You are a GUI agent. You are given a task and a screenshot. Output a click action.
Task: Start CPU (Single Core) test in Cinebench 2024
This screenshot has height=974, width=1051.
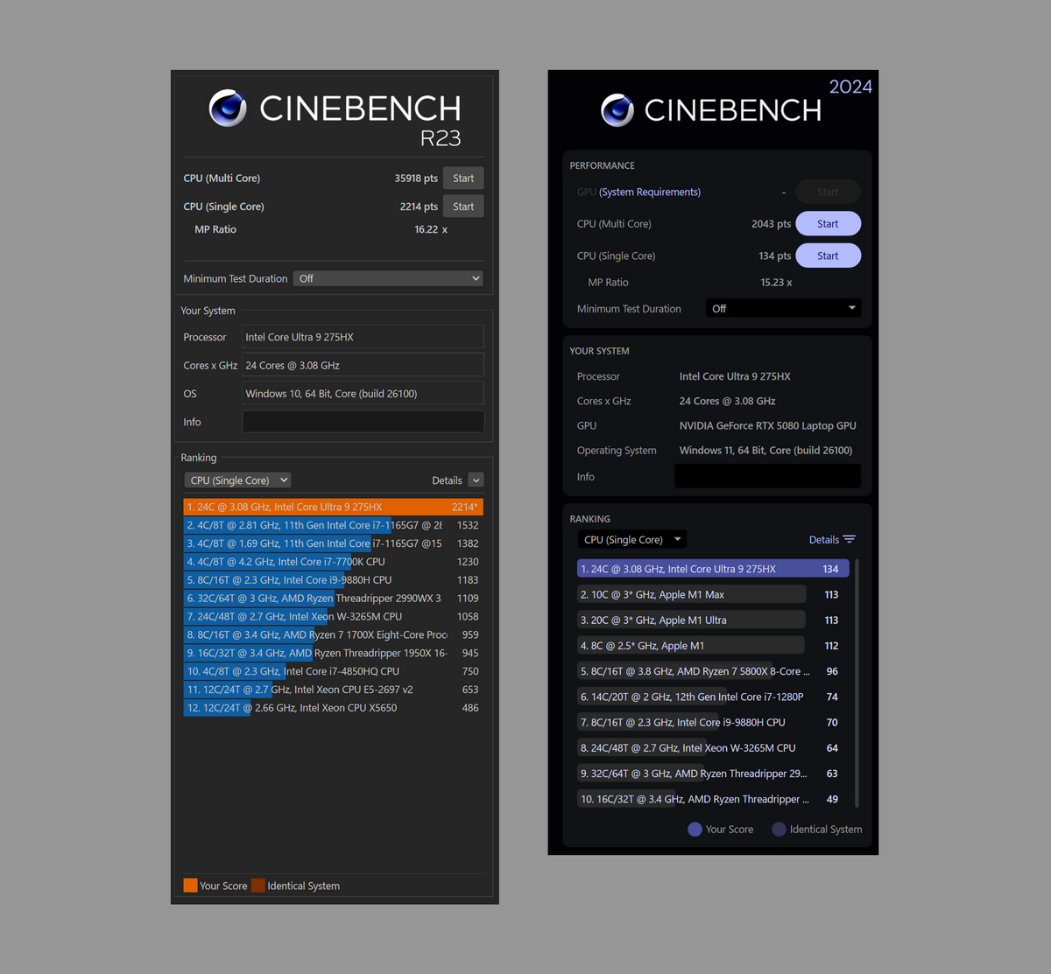[828, 256]
